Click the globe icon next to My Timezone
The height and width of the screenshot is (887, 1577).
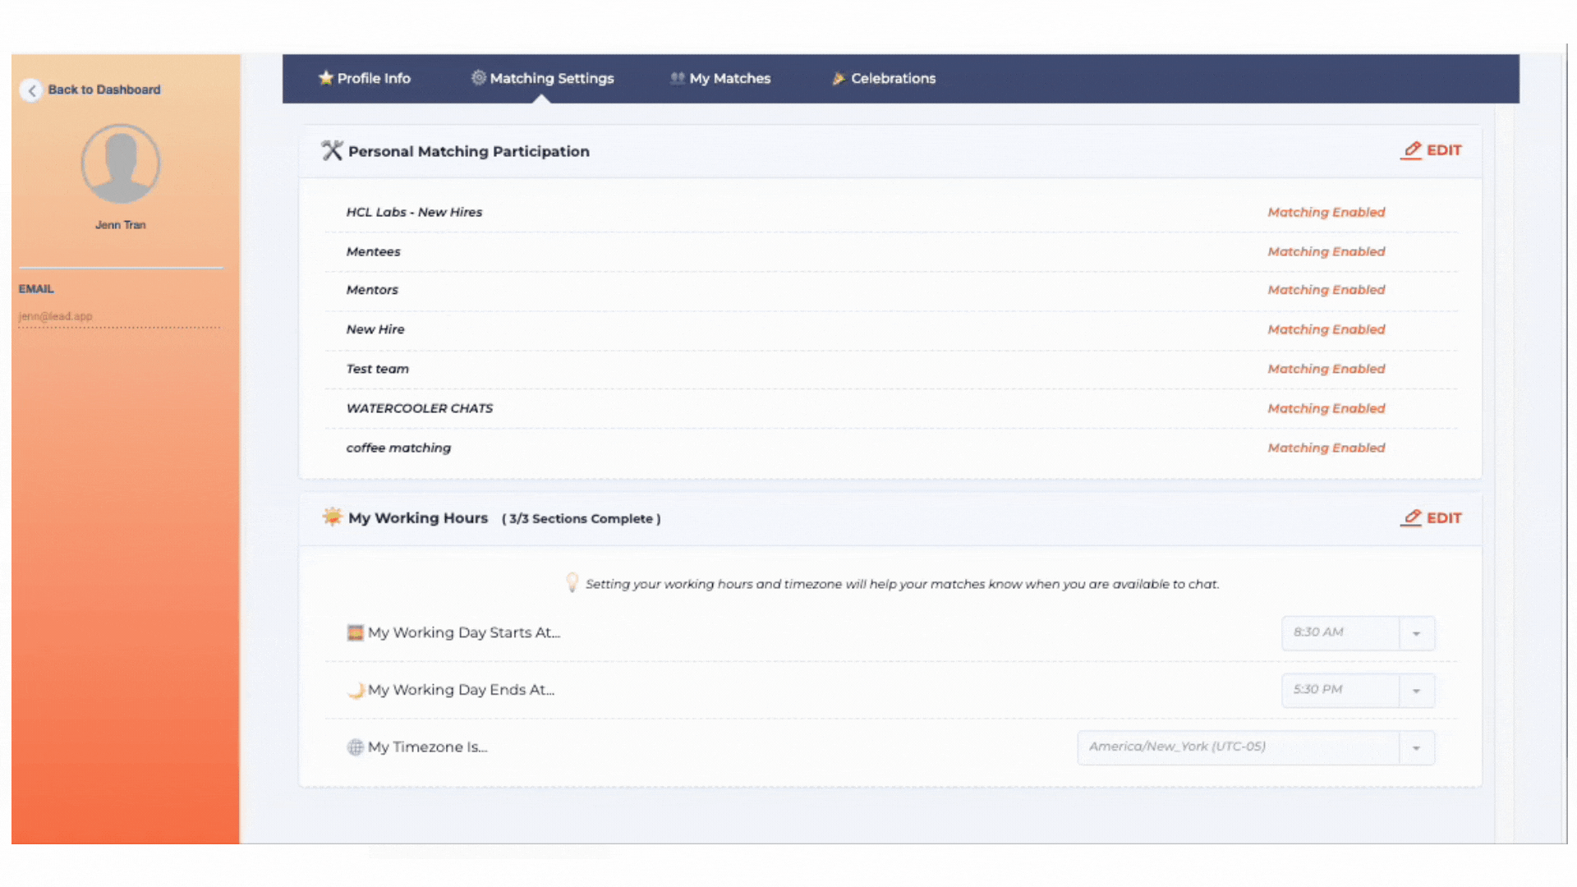pyautogui.click(x=355, y=747)
